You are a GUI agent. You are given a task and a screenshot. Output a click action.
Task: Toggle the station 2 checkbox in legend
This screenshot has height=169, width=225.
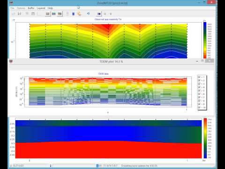[x=199, y=80]
